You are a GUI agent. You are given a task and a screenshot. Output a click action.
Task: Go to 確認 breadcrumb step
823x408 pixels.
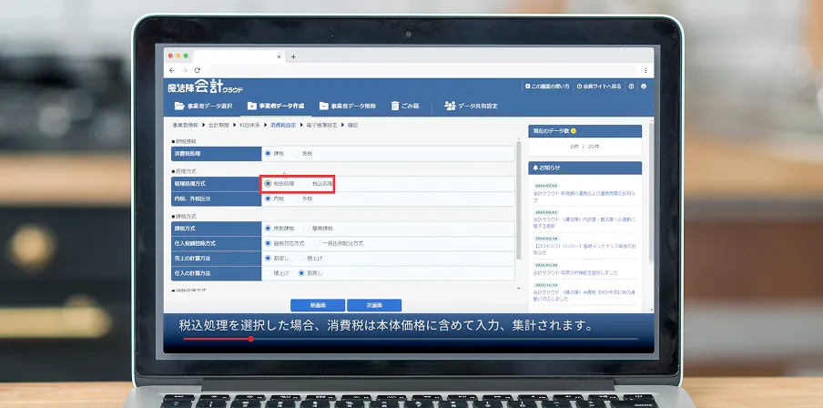tap(352, 126)
